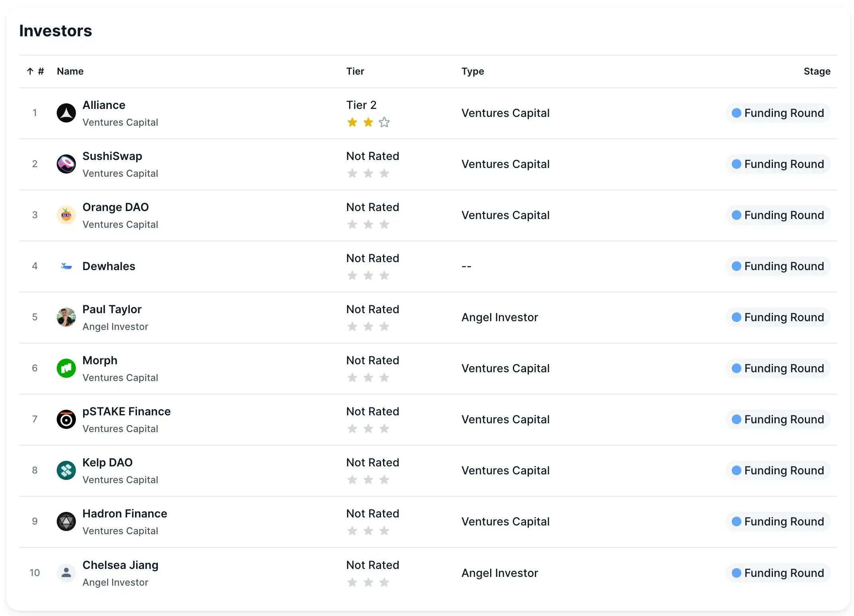Sort table by Tier header

point(355,71)
